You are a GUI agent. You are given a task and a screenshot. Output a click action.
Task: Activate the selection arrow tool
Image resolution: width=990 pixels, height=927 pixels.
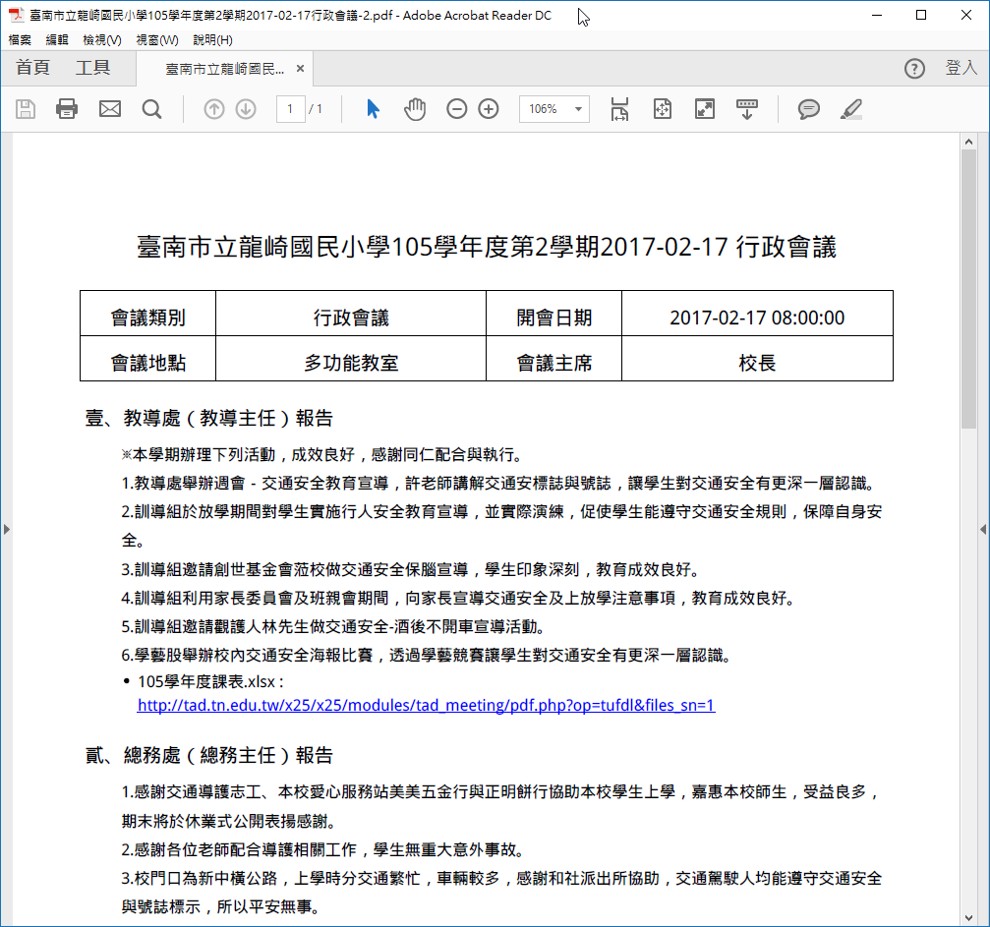373,109
